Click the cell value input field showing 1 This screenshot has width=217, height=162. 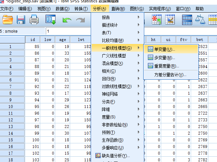(68, 31)
